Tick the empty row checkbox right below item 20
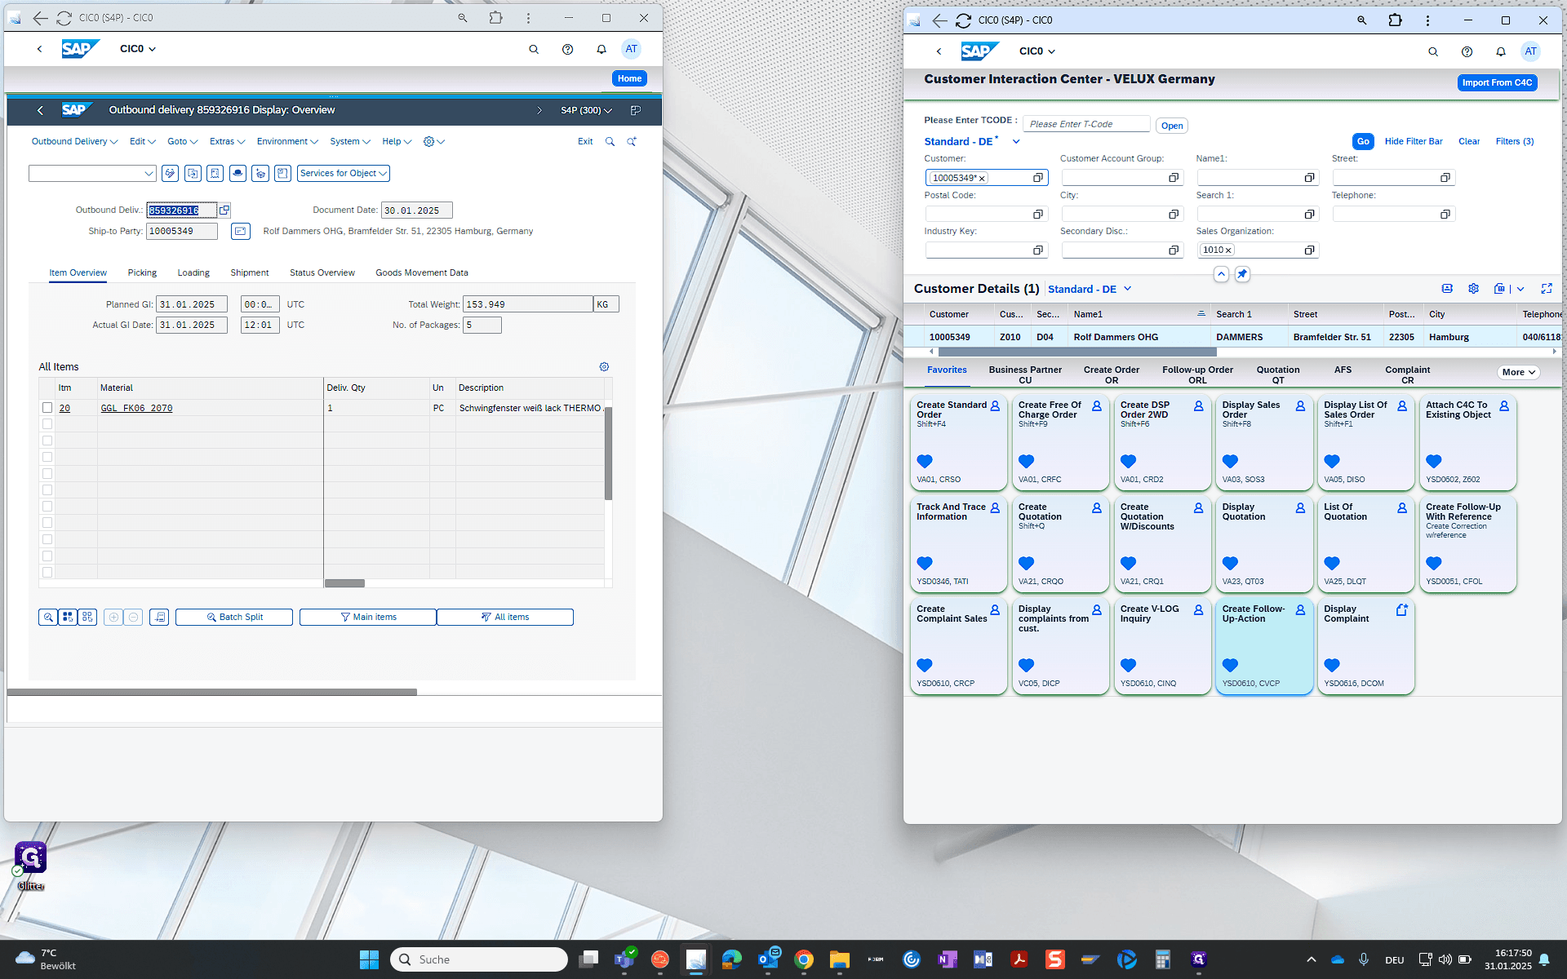The width and height of the screenshot is (1567, 979). 47,424
